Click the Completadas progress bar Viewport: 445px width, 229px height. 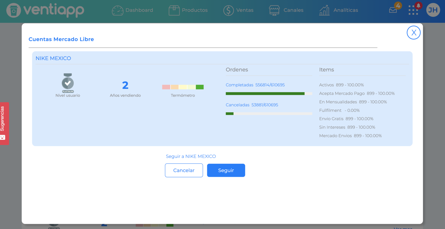(269, 93)
